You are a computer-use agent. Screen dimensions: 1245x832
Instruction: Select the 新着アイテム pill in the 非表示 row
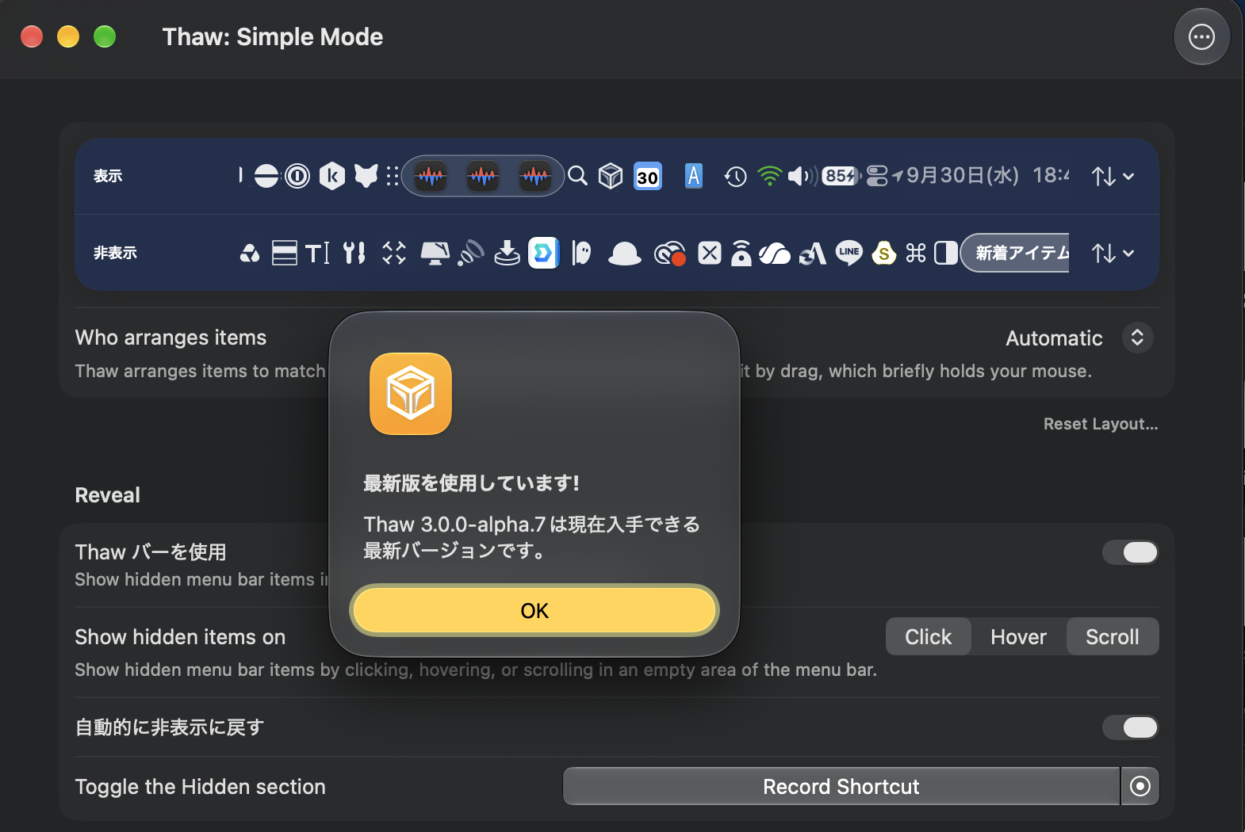coord(1016,253)
